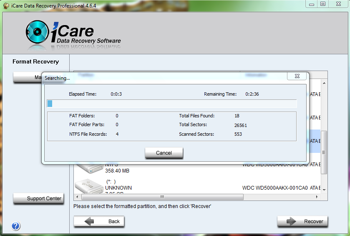Click the Recover button

(x=302, y=221)
